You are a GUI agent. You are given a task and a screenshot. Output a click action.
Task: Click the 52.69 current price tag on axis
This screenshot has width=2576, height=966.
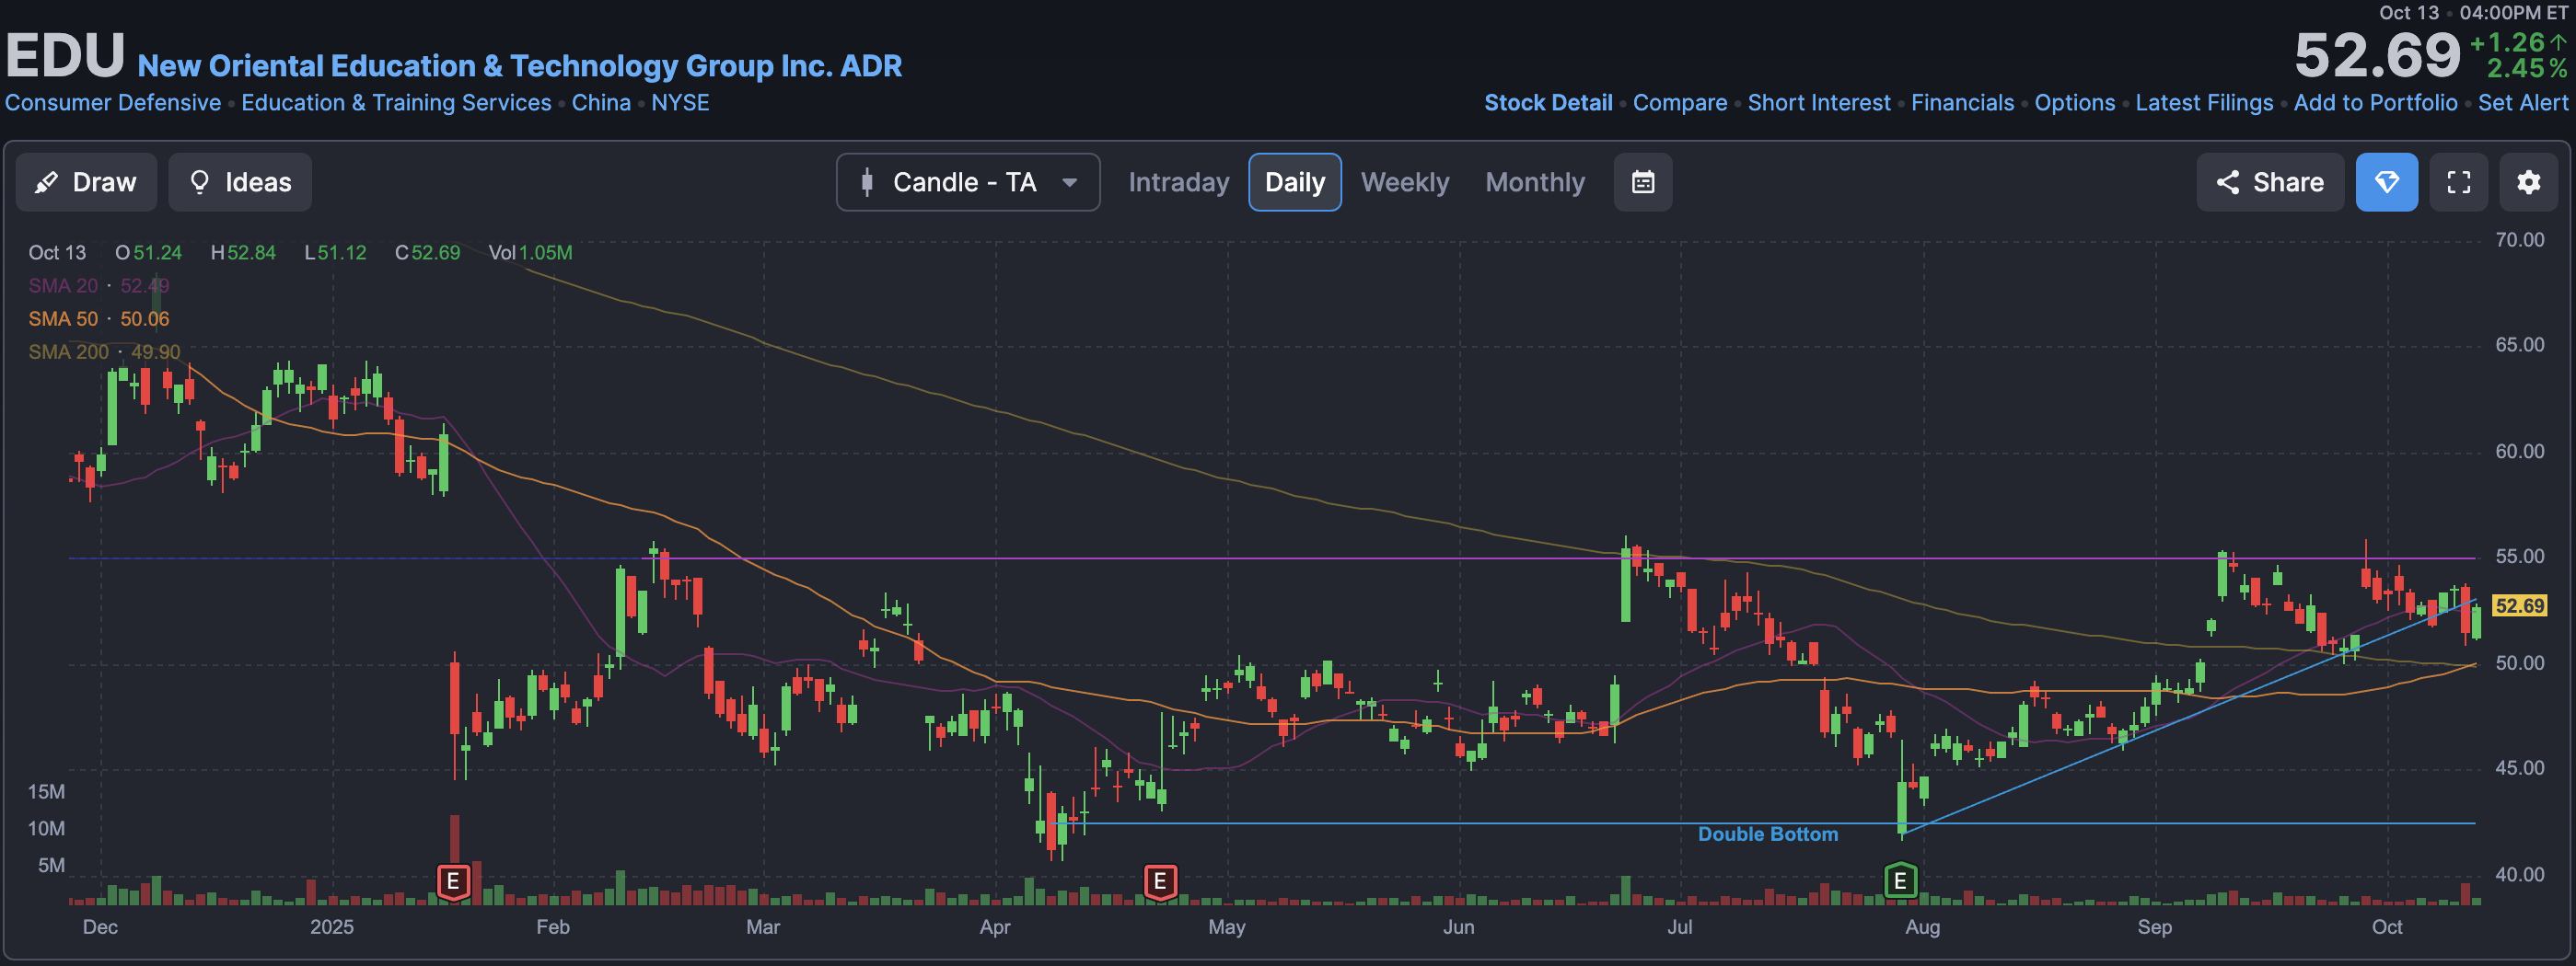(2519, 605)
